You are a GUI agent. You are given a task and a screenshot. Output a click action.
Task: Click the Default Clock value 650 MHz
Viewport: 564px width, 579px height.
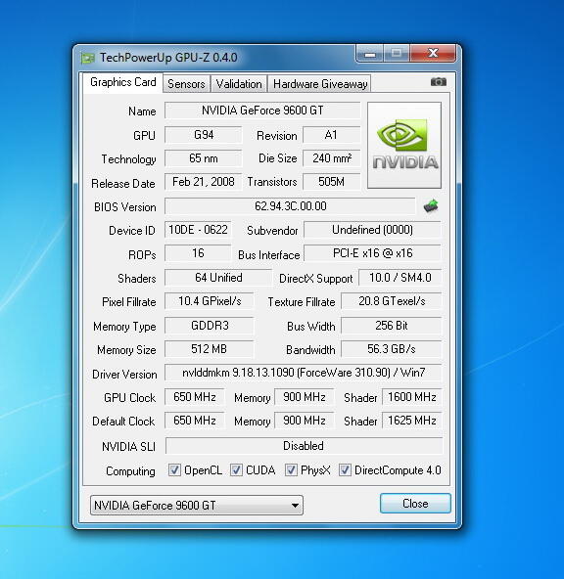pos(195,421)
